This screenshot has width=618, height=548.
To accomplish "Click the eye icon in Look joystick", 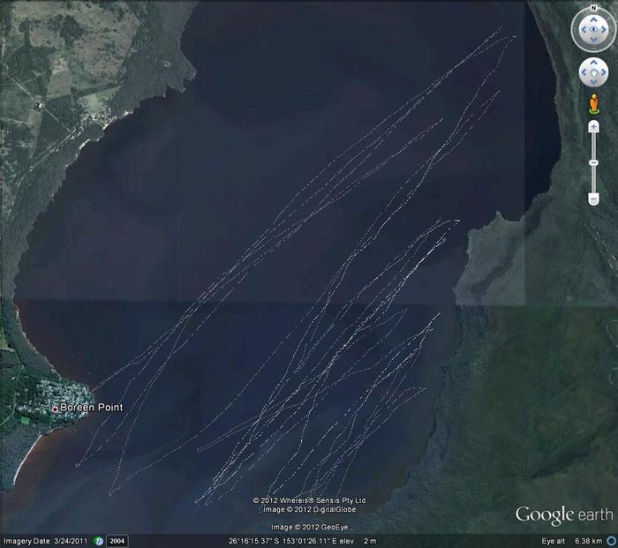I will tap(593, 30).
